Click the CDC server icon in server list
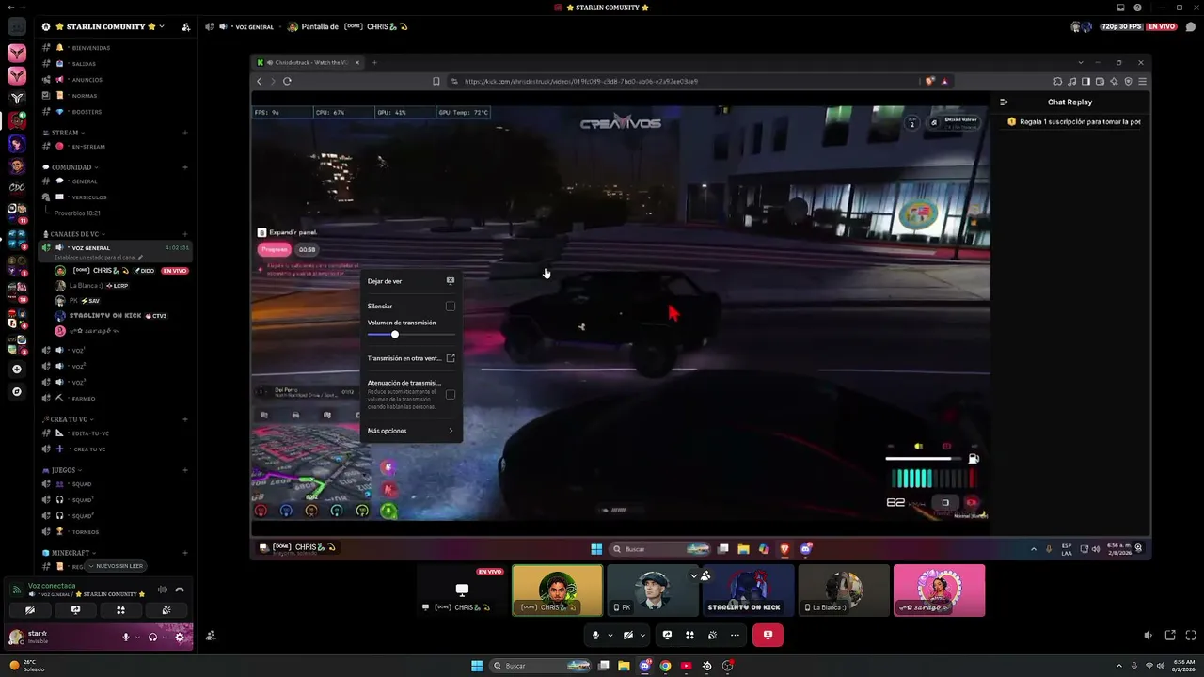This screenshot has height=677, width=1204. click(16, 186)
